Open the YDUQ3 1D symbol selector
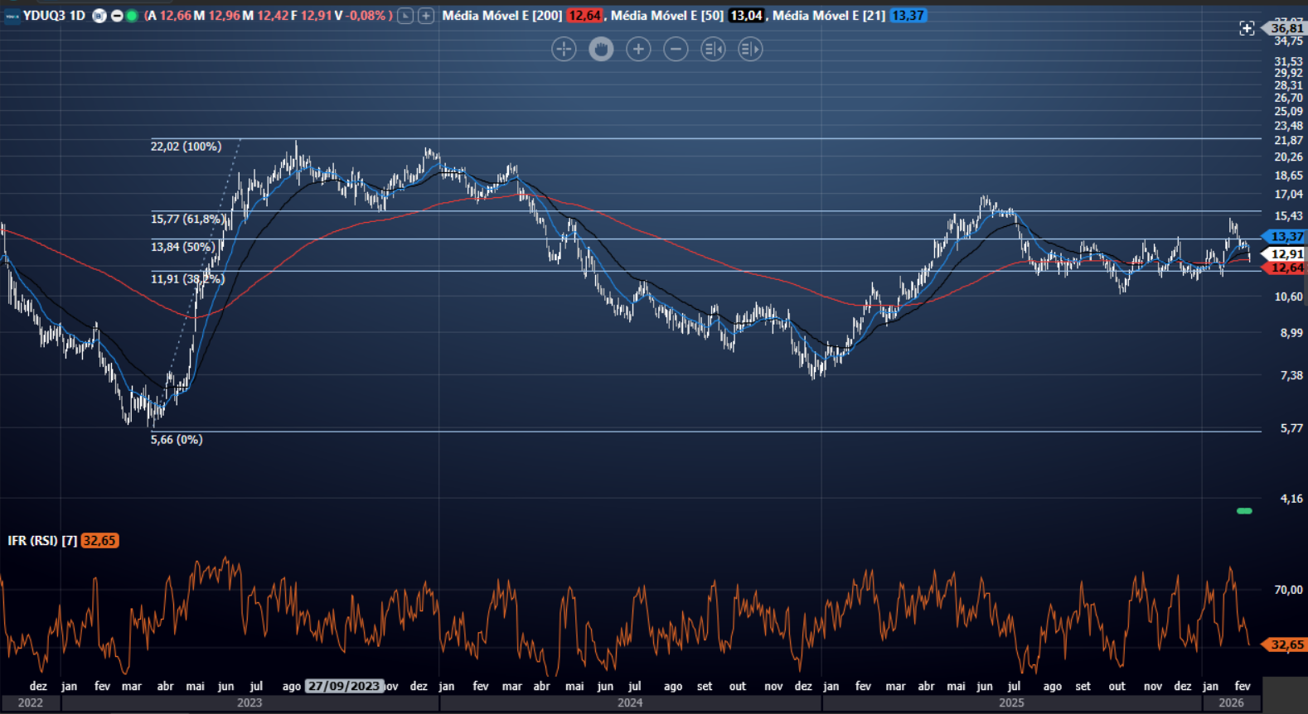Viewport: 1308px width, 714px height. coord(54,16)
